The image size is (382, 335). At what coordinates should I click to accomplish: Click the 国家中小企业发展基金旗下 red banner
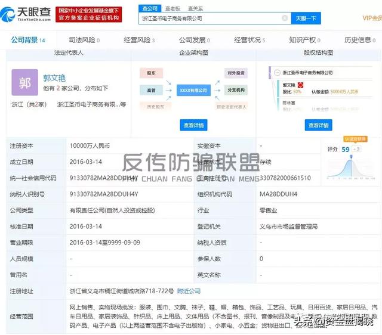(89, 14)
